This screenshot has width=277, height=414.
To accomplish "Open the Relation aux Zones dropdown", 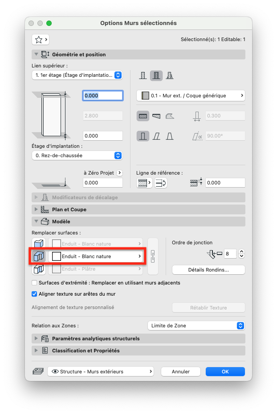I will tap(196, 326).
